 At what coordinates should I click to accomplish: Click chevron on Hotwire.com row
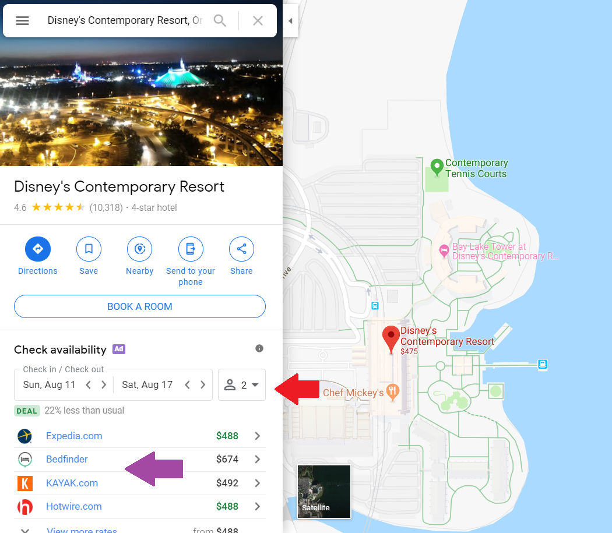[x=257, y=506]
